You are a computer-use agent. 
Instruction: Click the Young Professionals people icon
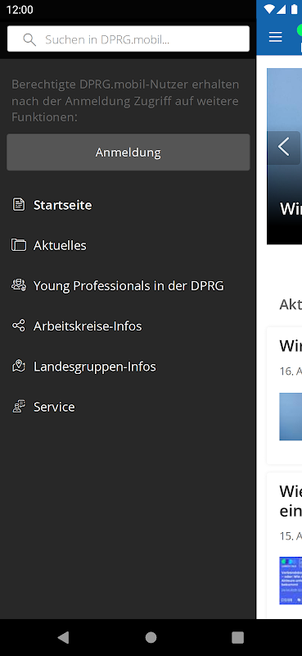click(18, 285)
